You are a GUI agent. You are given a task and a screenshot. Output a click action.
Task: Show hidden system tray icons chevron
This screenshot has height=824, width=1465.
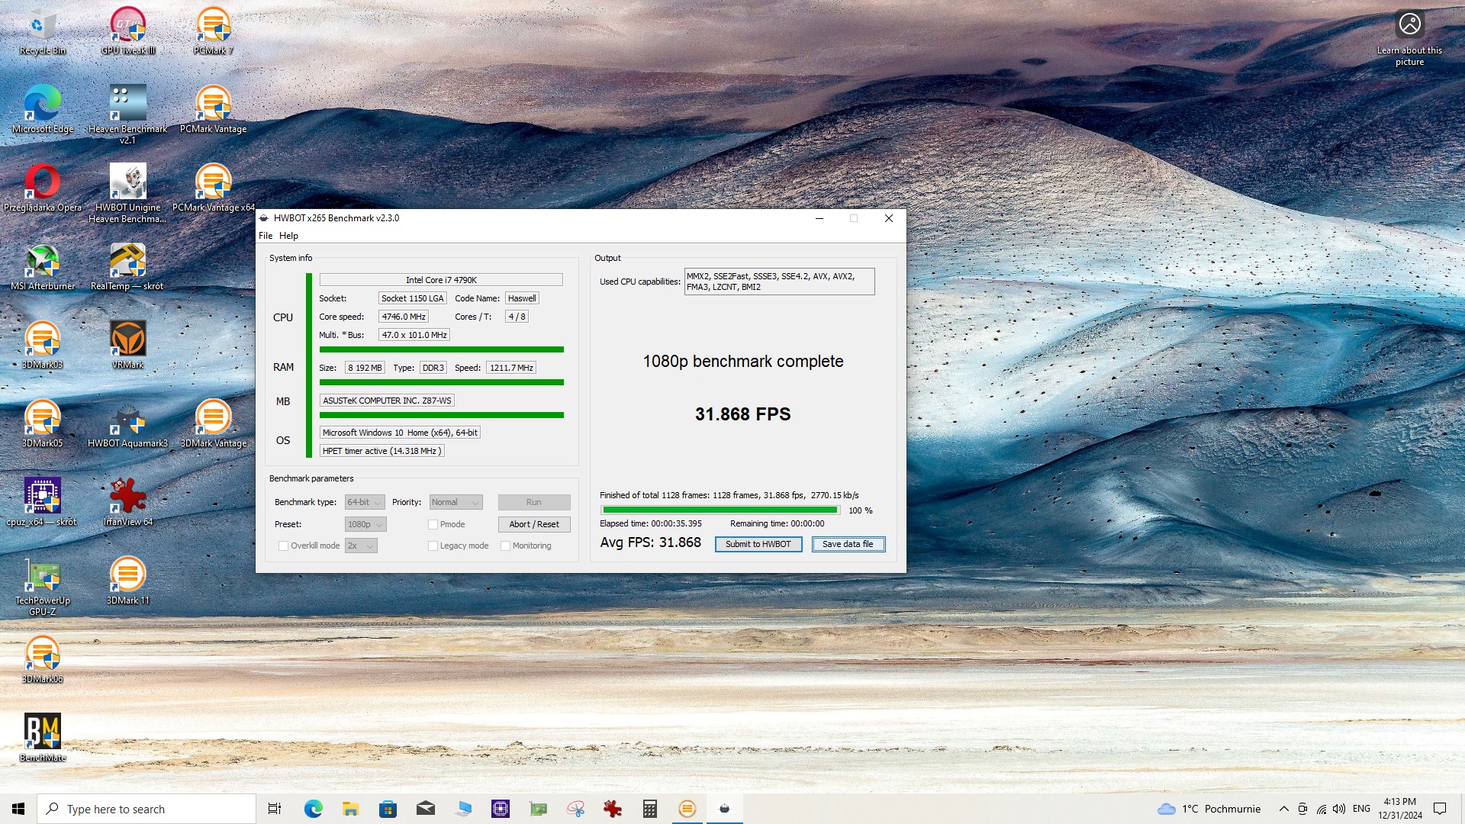pos(1283,809)
